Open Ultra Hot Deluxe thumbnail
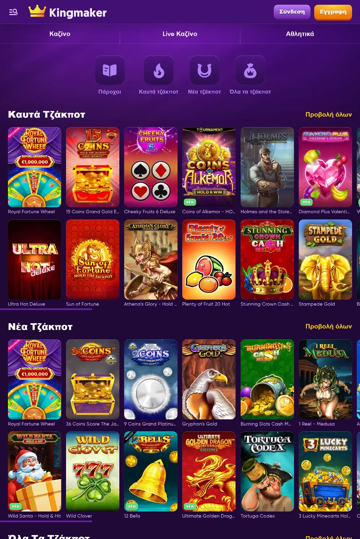The width and height of the screenshot is (360, 539). (x=35, y=259)
